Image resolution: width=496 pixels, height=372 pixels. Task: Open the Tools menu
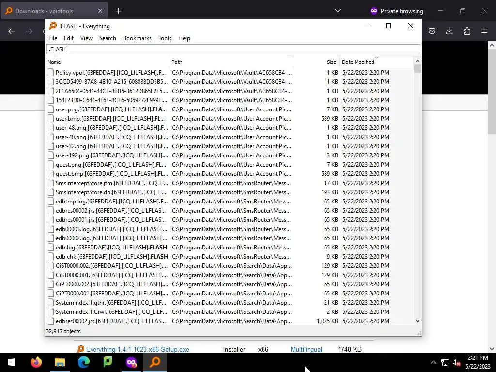click(x=165, y=38)
